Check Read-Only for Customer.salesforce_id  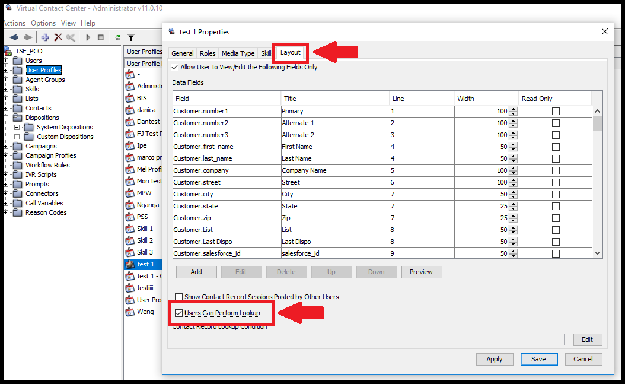(x=556, y=253)
